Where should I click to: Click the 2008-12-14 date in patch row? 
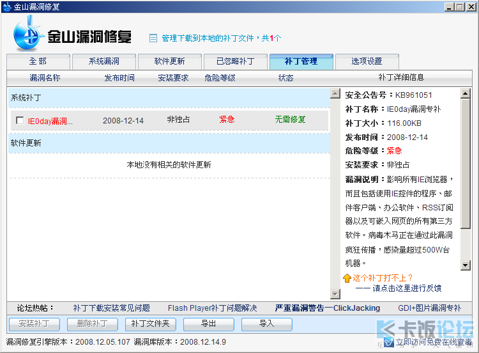click(x=123, y=121)
